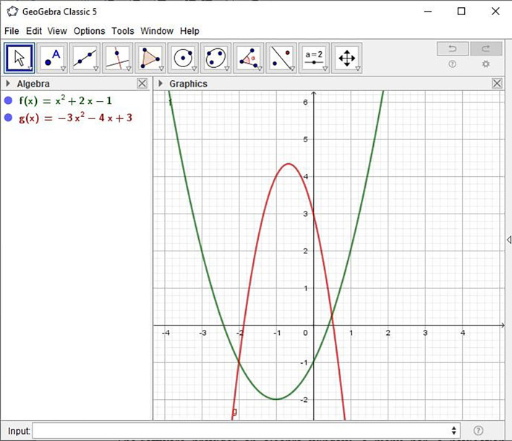Toggle visibility of function f(x)
This screenshot has width=512, height=441.
click(8, 101)
